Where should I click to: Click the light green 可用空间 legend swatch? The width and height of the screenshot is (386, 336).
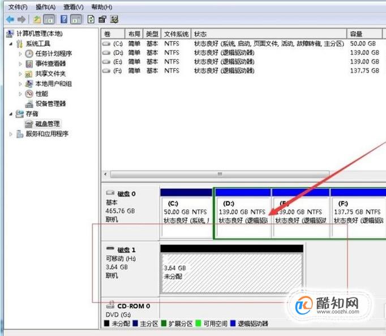click(198, 323)
